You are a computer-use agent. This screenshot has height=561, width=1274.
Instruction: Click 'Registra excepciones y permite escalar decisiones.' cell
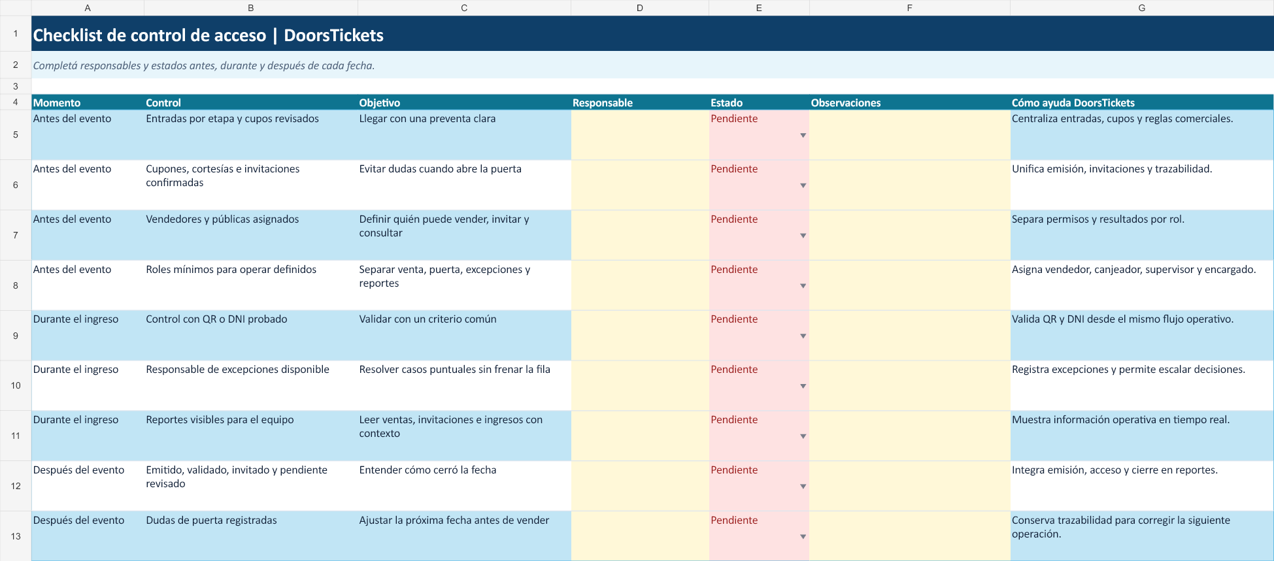[1142, 385]
